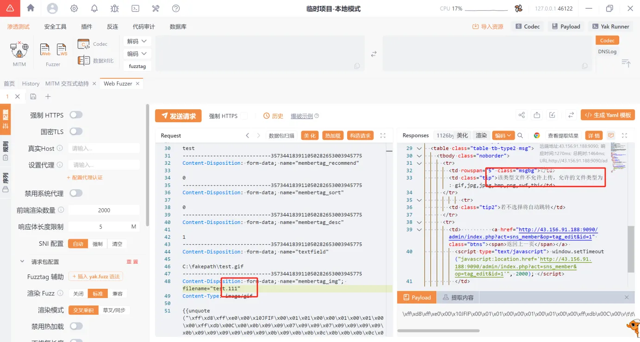Click the response body vertical scrollbar
640x342 pixels.
631,249
